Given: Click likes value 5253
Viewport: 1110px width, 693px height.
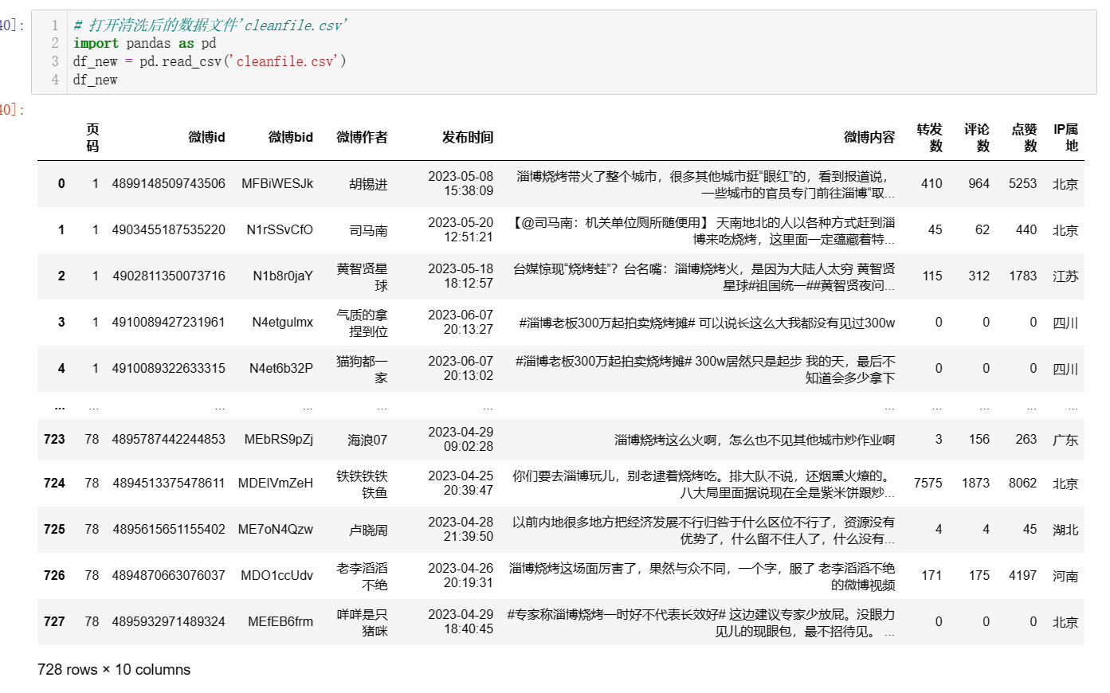Looking at the screenshot, I should (x=1022, y=183).
